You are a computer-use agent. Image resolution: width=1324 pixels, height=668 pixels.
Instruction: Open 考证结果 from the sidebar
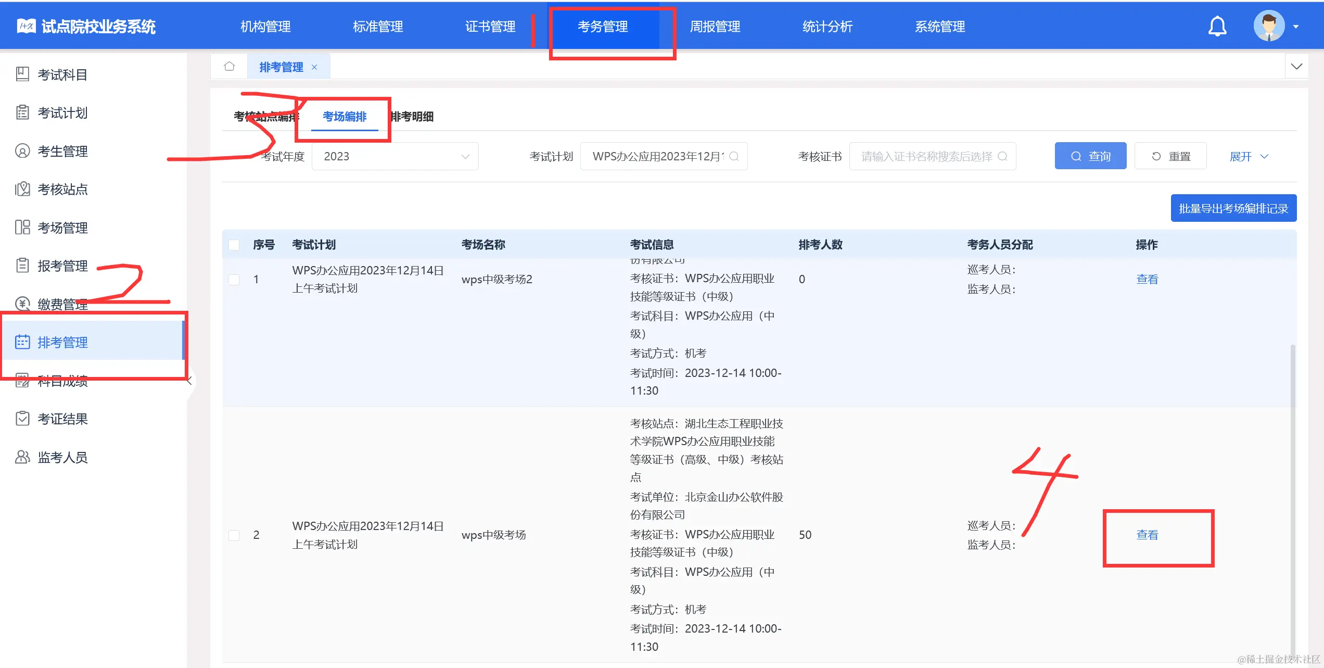pos(62,419)
